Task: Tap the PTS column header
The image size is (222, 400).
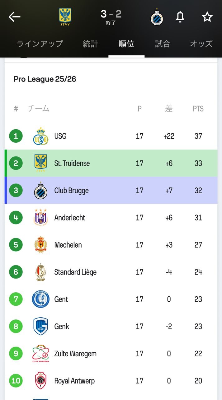Action: [198, 109]
